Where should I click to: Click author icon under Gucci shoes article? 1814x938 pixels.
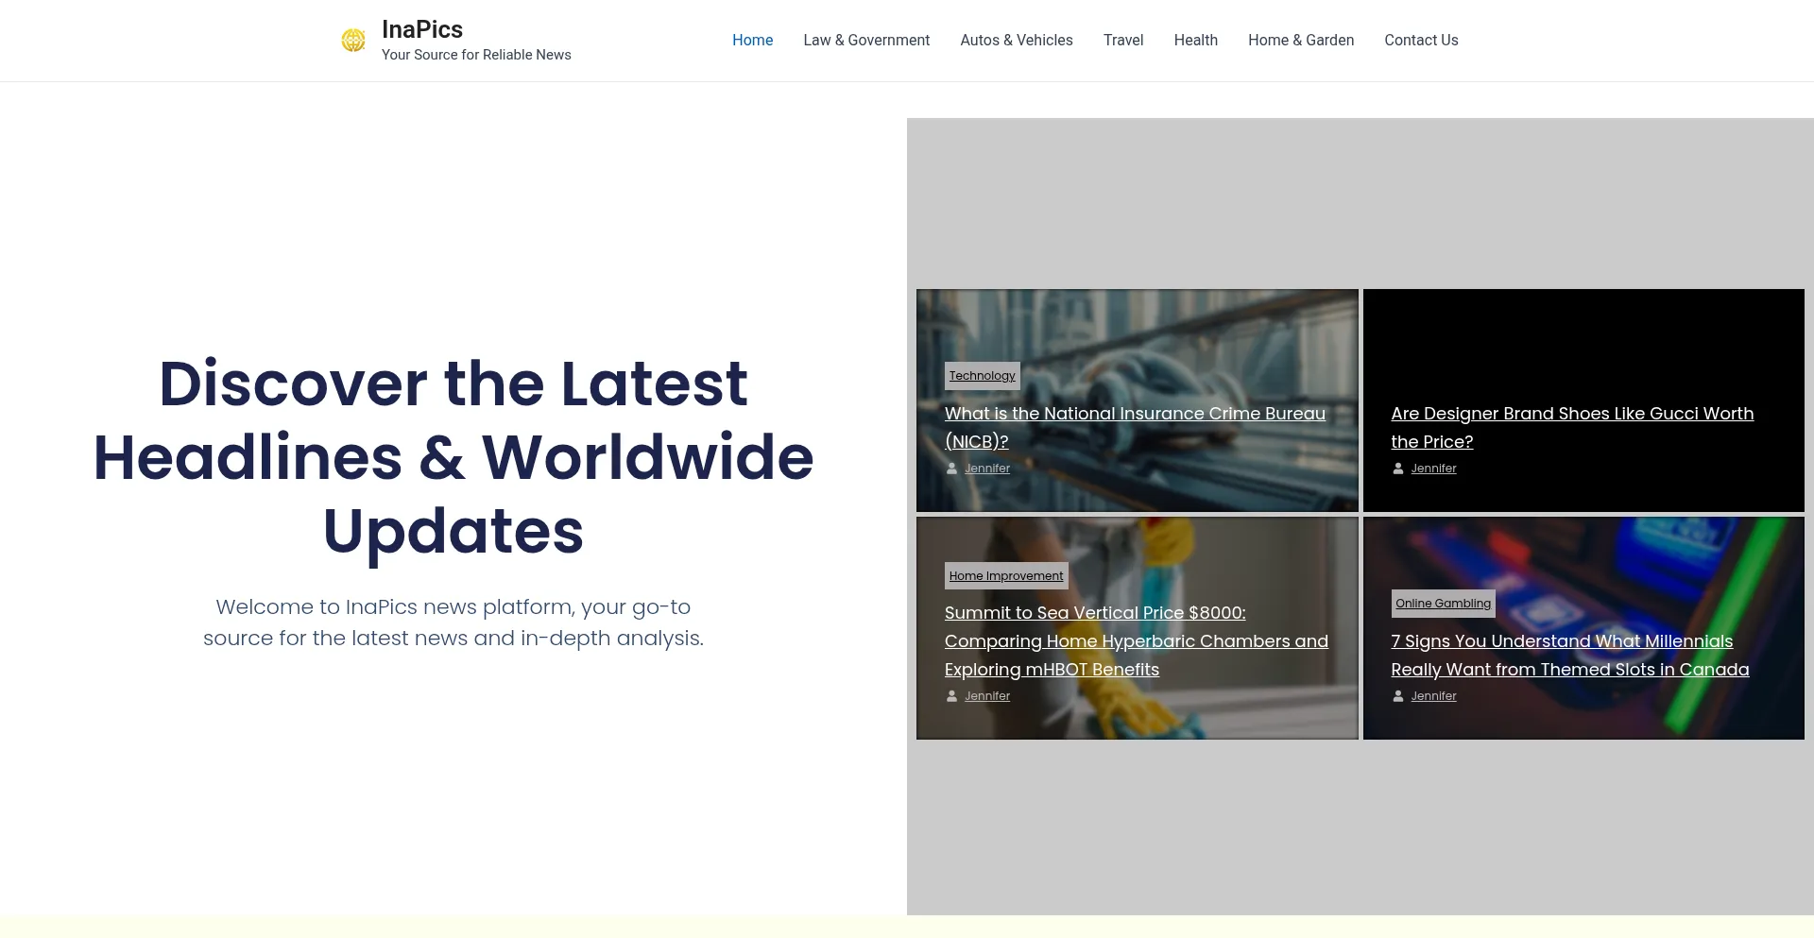click(1398, 469)
